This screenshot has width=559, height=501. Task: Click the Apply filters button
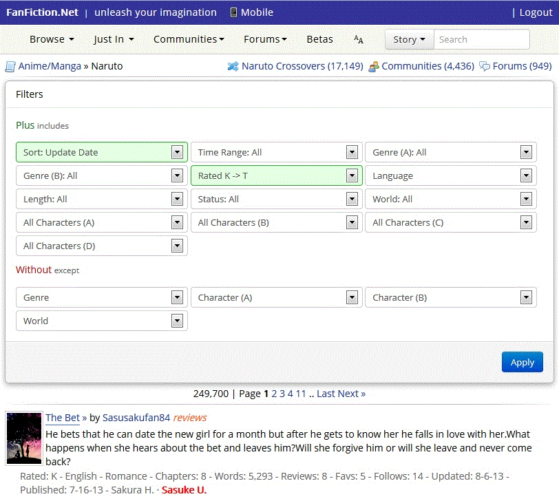(x=523, y=362)
